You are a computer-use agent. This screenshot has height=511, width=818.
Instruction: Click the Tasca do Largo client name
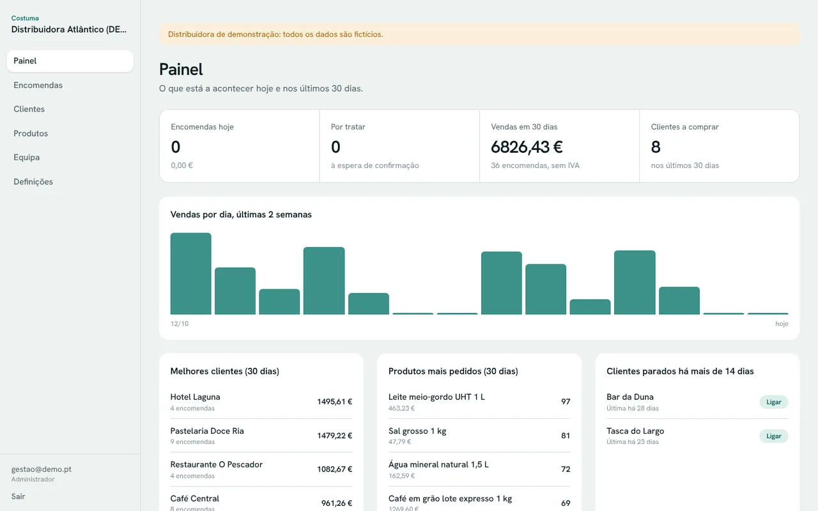click(x=635, y=431)
